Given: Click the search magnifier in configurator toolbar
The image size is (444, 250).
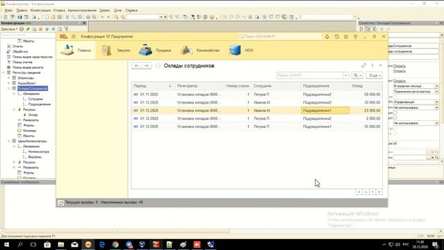Looking at the screenshot, I should pos(123,17).
